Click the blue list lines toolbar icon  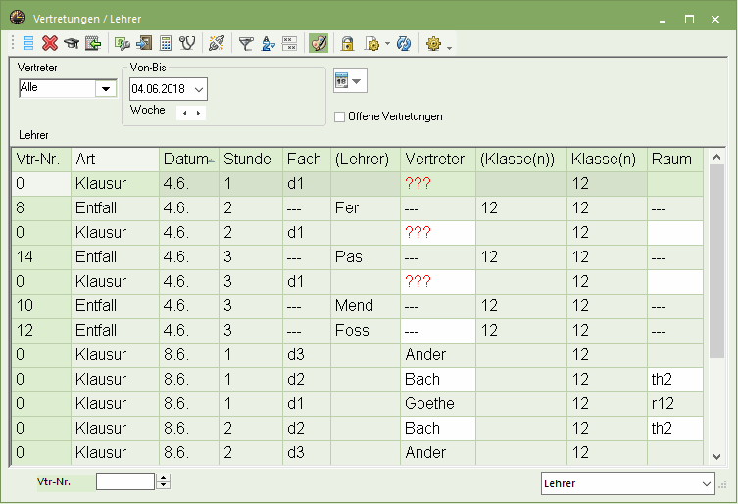28,43
